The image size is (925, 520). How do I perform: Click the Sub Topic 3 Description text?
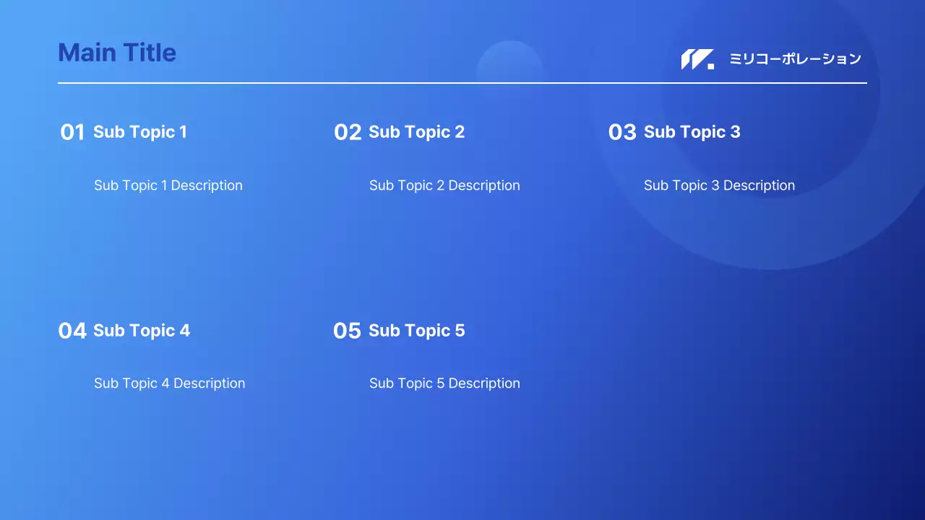(x=719, y=186)
